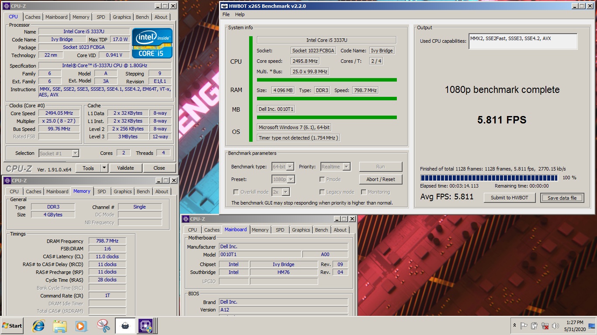This screenshot has width=597, height=335.
Task: Click the 5.811 FPS result text
Action: click(502, 120)
